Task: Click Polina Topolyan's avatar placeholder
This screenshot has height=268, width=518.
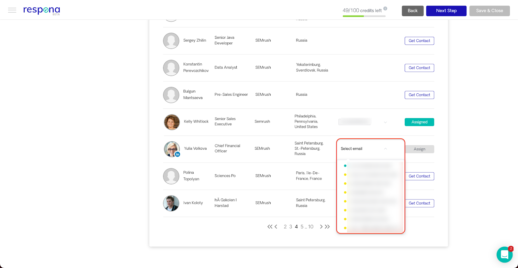Action: (171, 176)
